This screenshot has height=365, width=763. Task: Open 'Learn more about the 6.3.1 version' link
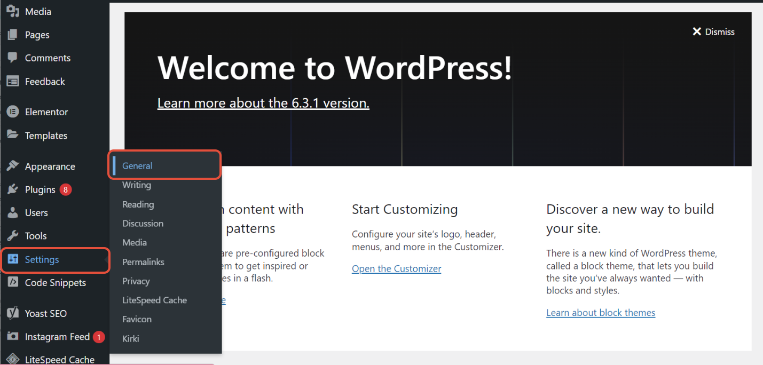tap(263, 103)
